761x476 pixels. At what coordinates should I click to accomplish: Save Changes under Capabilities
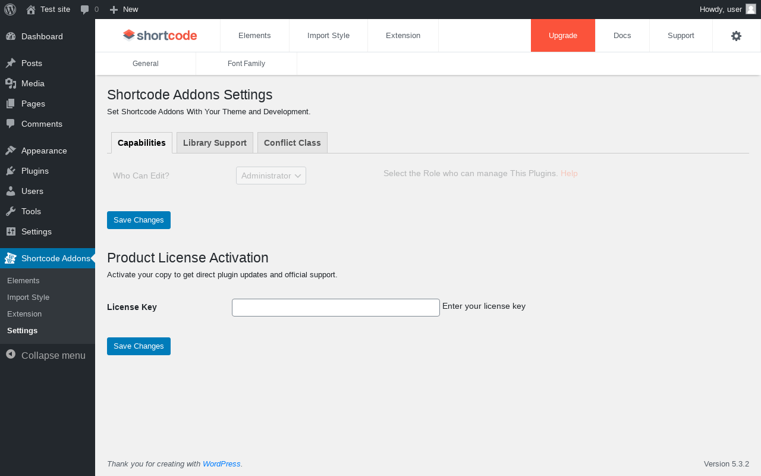(x=139, y=220)
